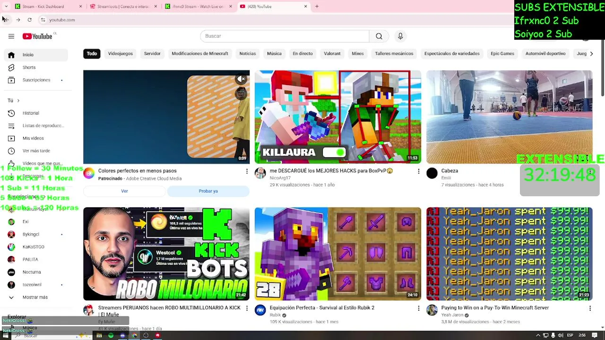Image resolution: width=605 pixels, height=340 pixels.
Task: Show hidden system tray icons
Action: [x=538, y=335]
